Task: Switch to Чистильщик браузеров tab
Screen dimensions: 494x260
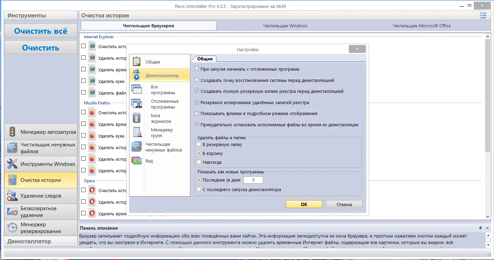Action: click(x=149, y=26)
